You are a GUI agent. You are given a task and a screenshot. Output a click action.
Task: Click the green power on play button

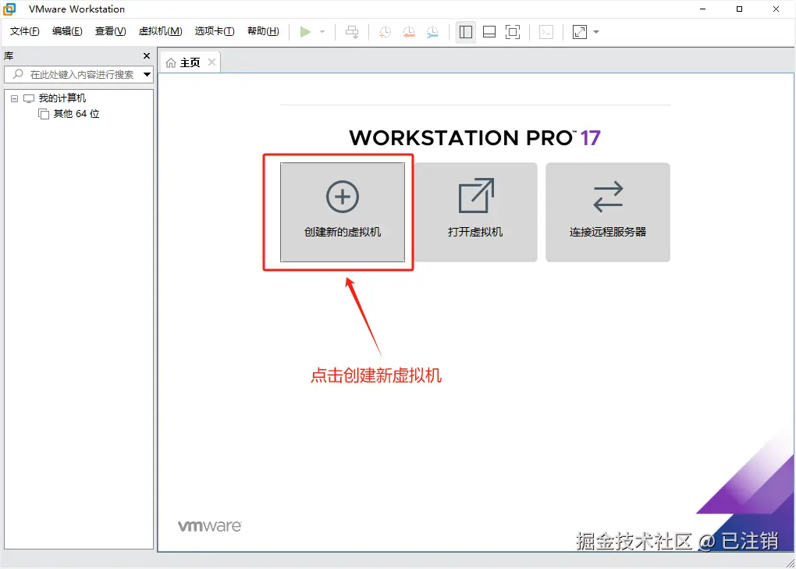pyautogui.click(x=306, y=32)
